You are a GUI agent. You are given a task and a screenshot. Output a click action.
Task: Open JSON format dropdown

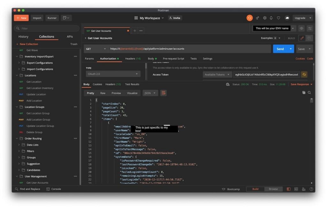[150, 93]
